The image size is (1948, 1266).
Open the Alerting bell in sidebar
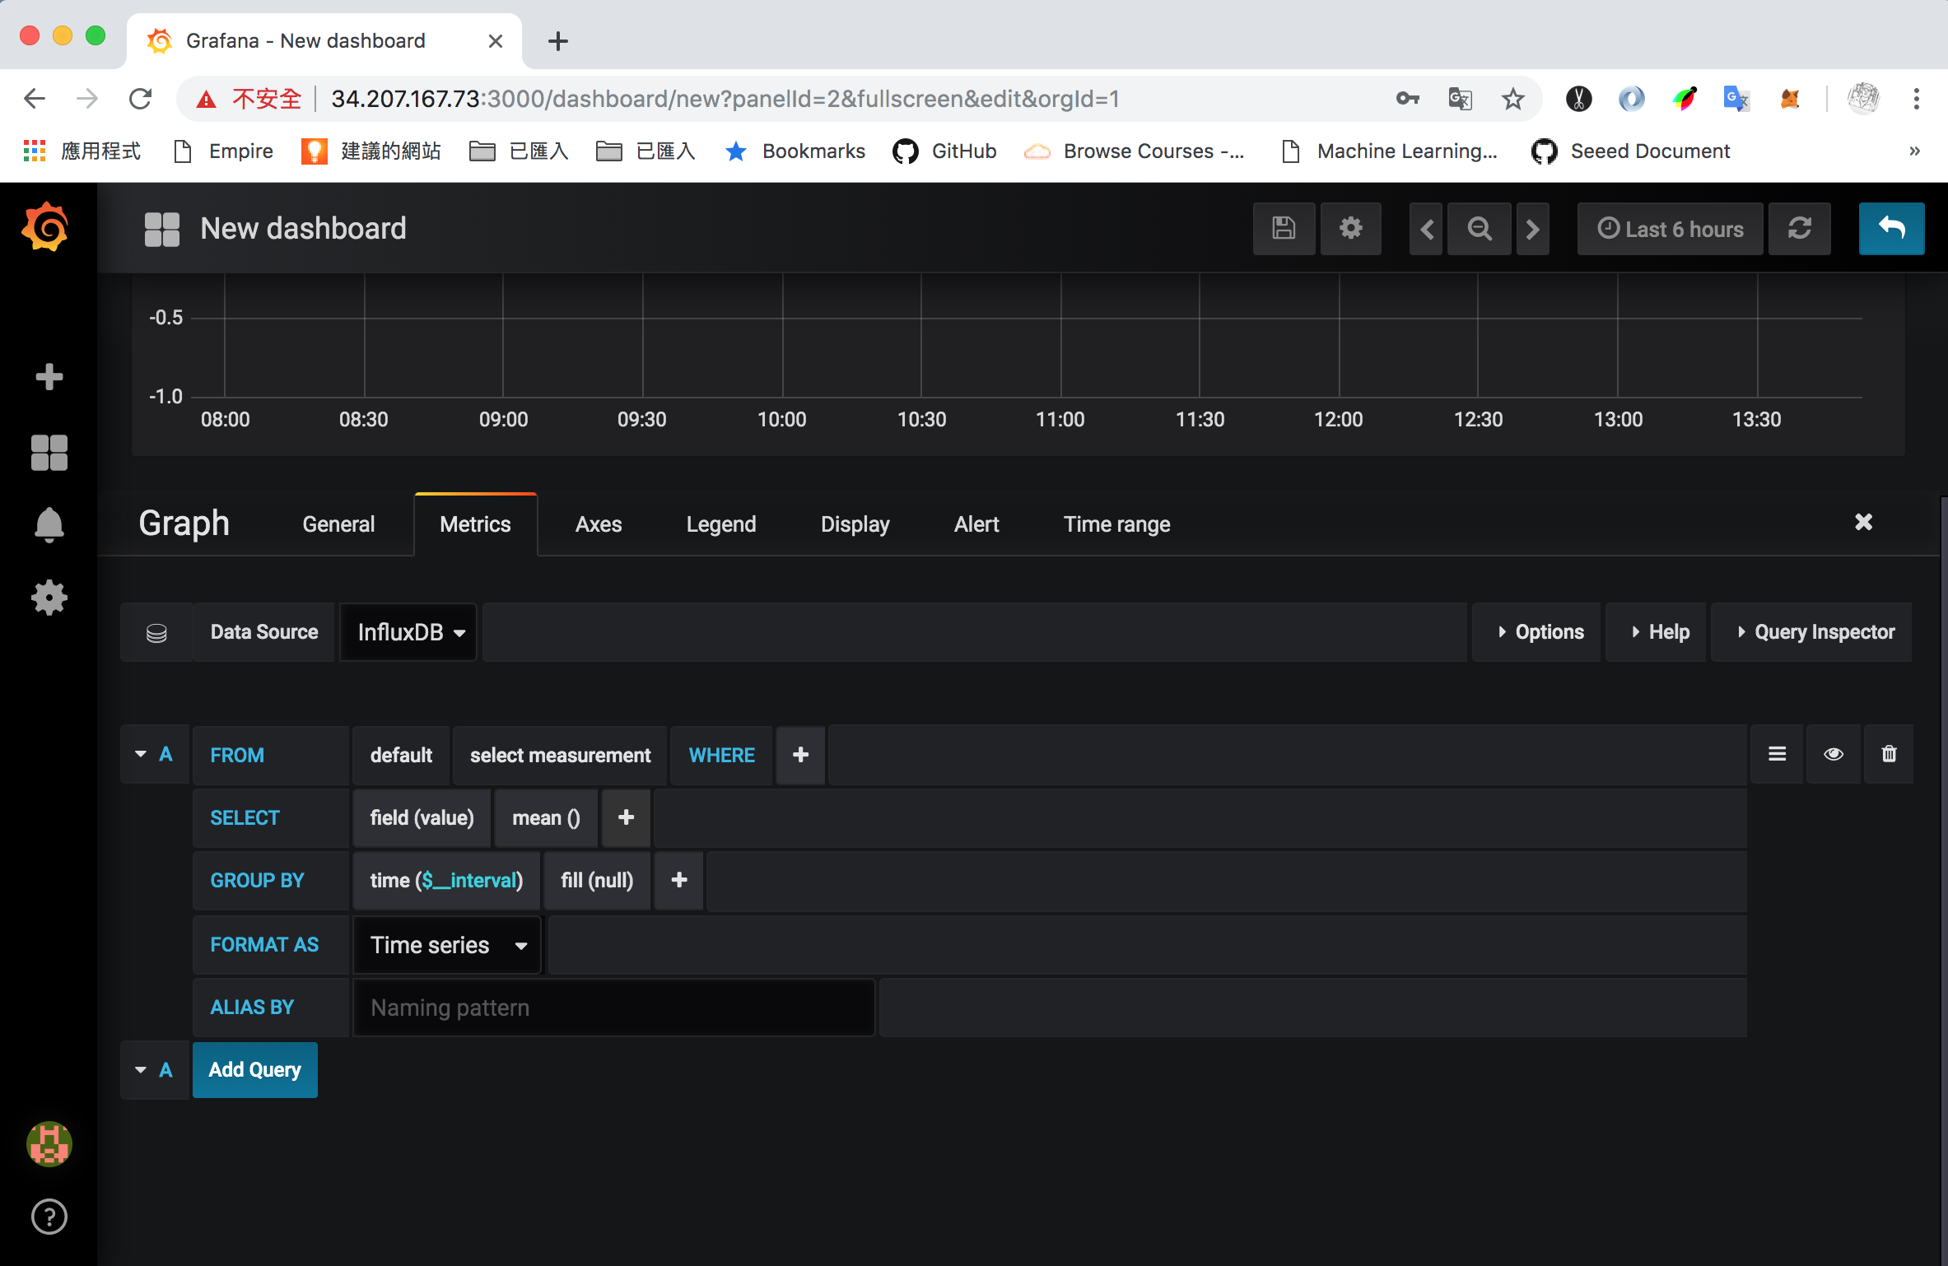click(49, 524)
